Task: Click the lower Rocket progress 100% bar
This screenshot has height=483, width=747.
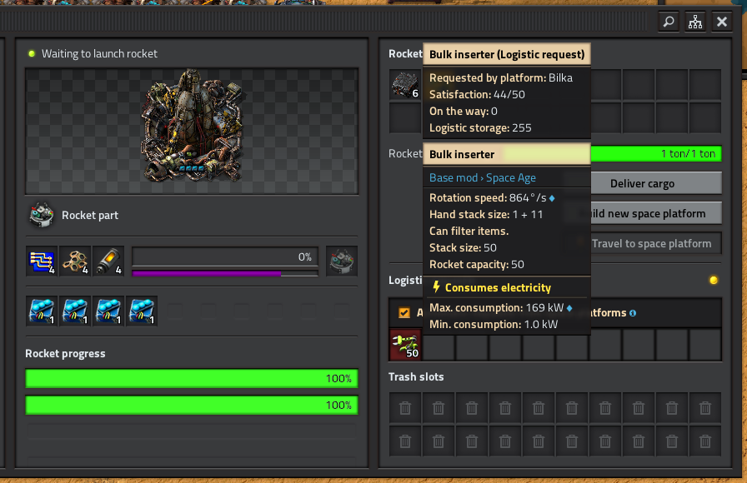Action: (x=192, y=405)
